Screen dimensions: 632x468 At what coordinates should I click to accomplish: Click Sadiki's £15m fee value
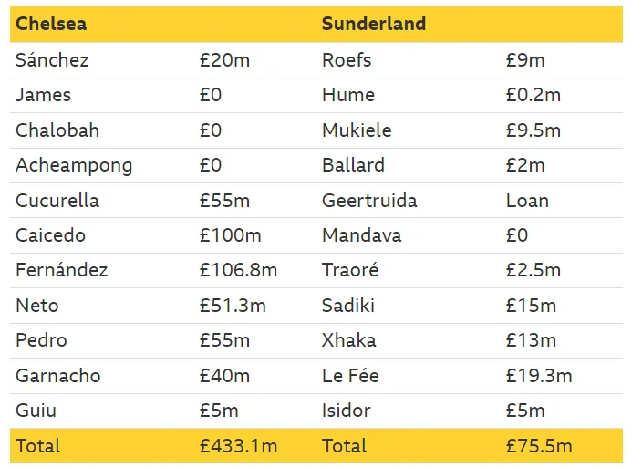(531, 306)
